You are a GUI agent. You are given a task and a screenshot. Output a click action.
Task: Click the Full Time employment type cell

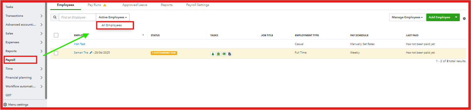301,53
